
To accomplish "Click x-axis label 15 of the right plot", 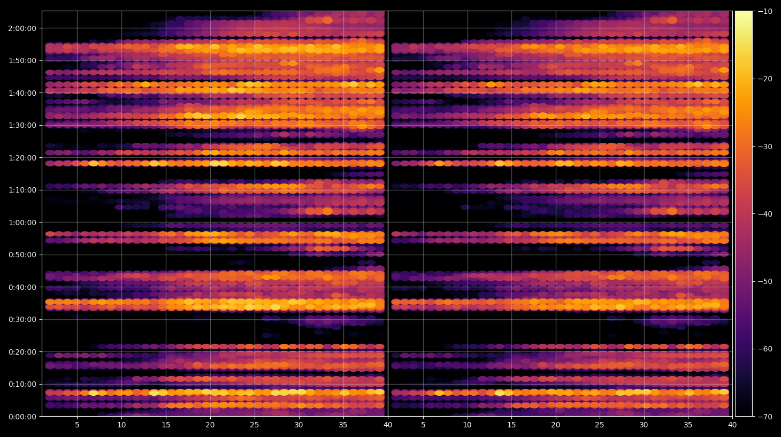I will click(x=511, y=425).
